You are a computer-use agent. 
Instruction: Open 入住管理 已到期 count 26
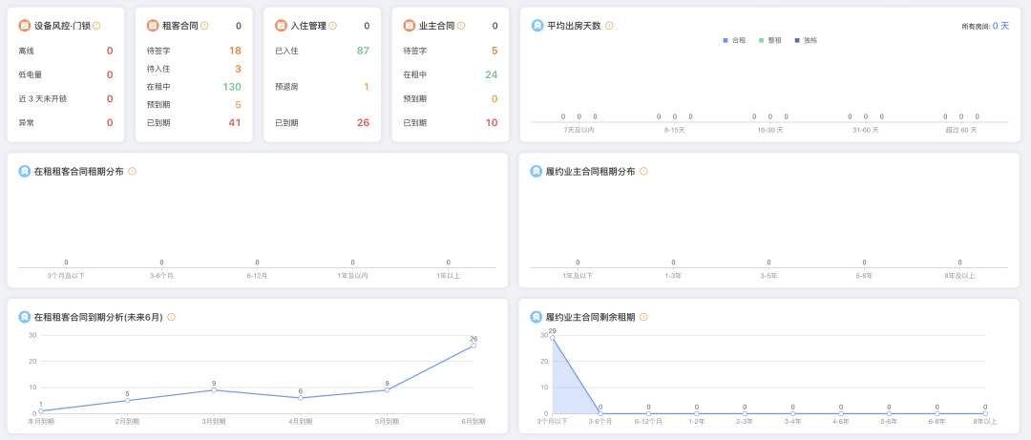(x=363, y=122)
